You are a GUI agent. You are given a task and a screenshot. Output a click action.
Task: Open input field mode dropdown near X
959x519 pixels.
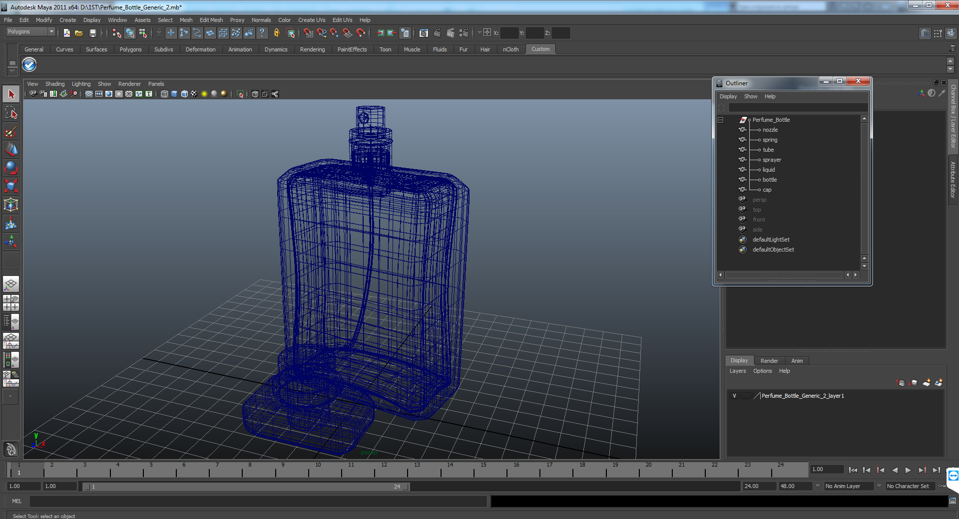(x=479, y=33)
